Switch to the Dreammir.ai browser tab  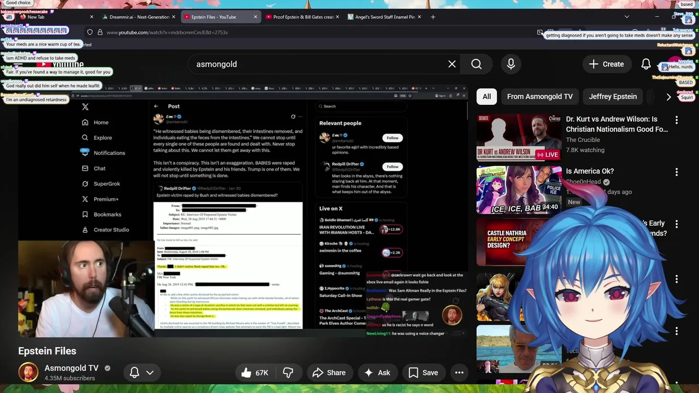(139, 17)
